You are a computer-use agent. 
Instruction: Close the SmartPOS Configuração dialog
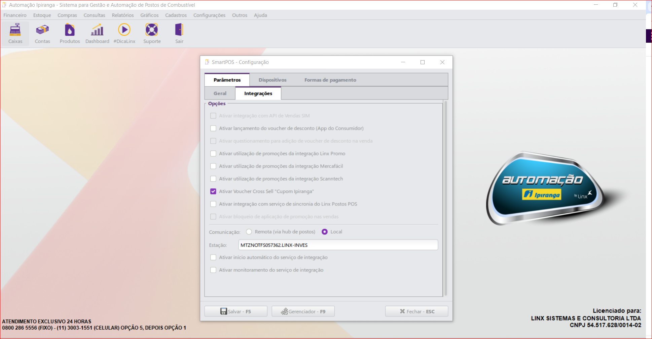click(442, 62)
